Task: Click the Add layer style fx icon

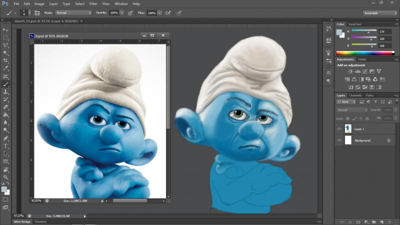Action: (350, 222)
